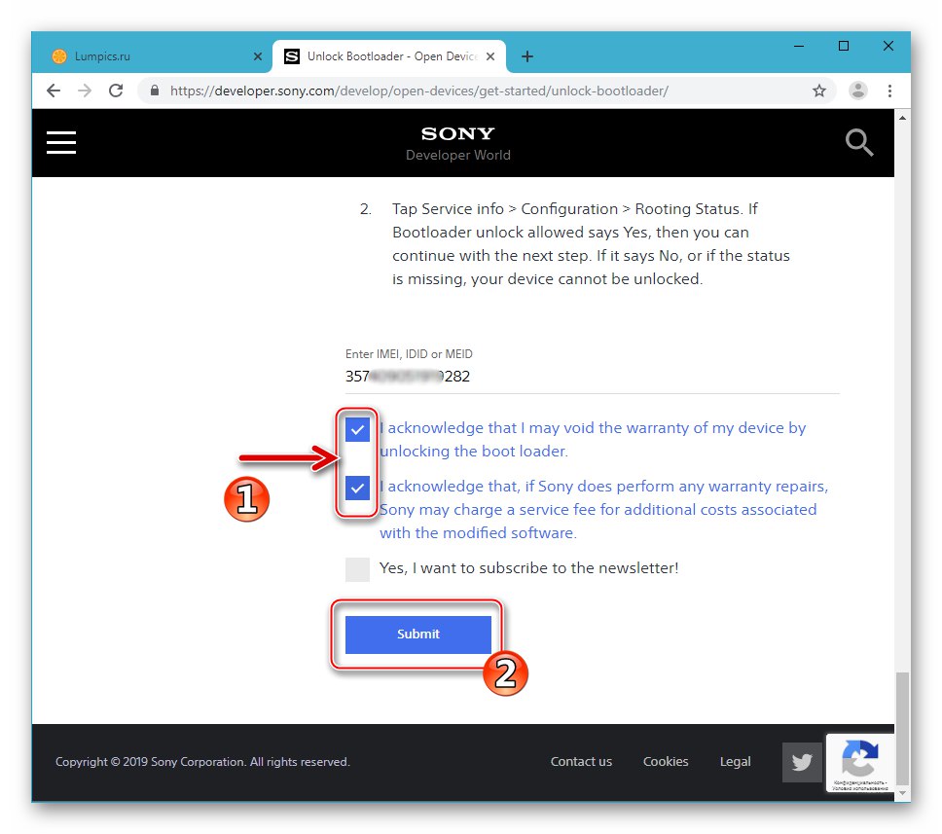This screenshot has height=834, width=942.
Task: Submit the unlock bootloader form
Action: click(x=418, y=635)
